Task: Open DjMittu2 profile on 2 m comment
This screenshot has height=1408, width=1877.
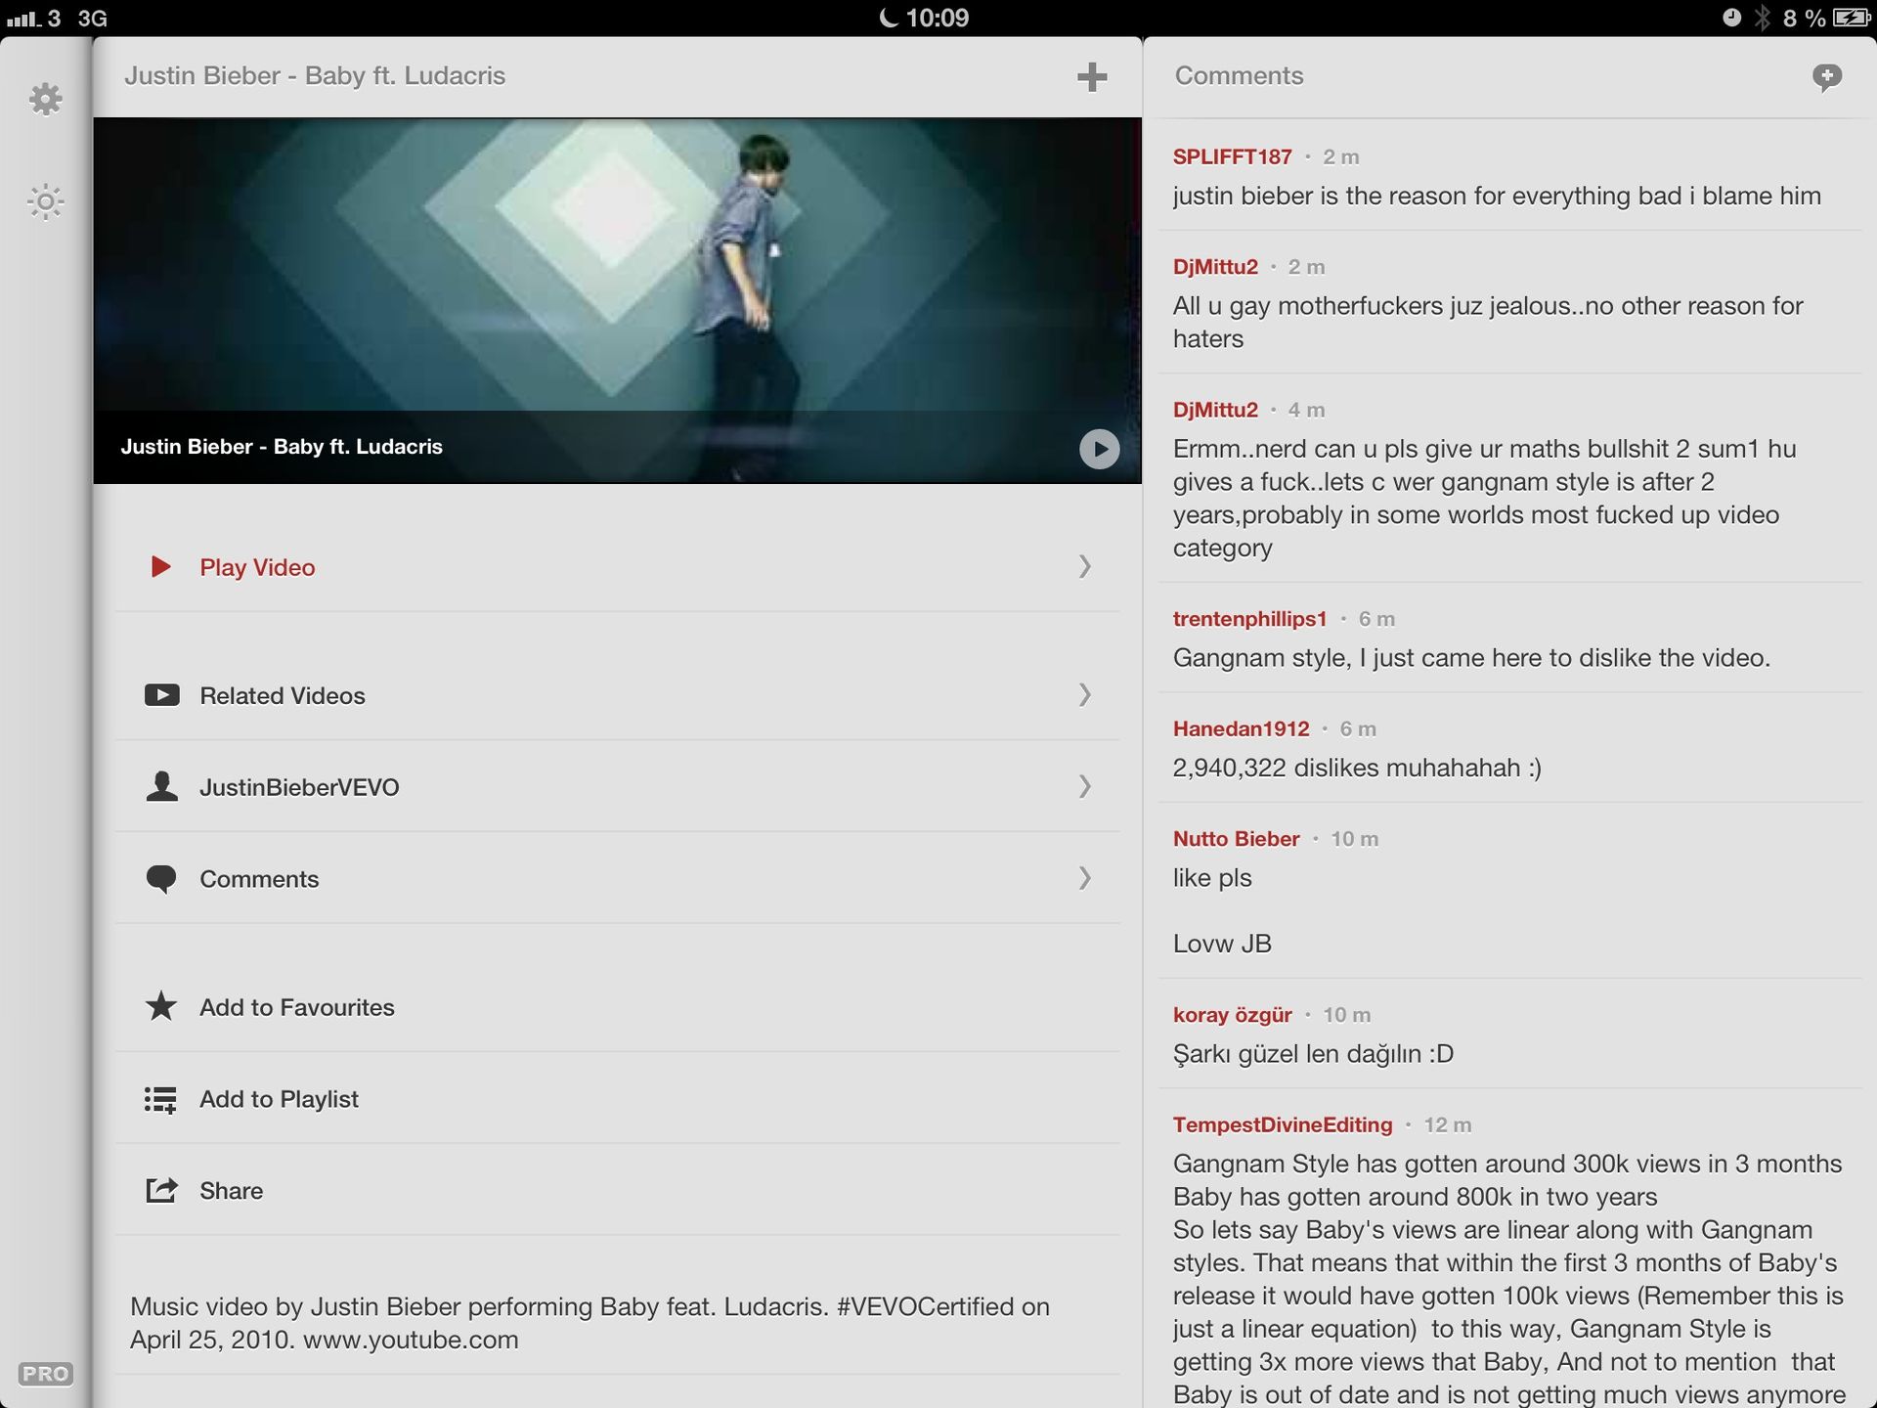Action: [1215, 267]
